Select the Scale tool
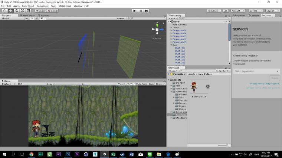This screenshot has width=282, height=158. 23,11
